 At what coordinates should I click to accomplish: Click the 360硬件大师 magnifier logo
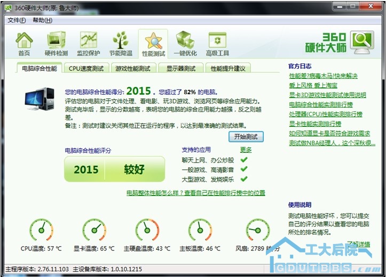(x=361, y=42)
